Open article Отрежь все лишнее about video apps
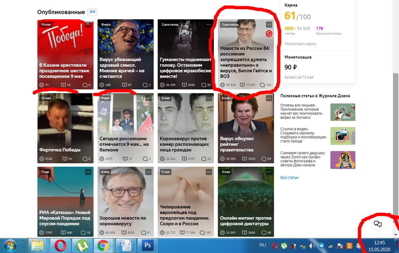Image resolution: width=399 pixels, height=253 pixels. click(301, 112)
